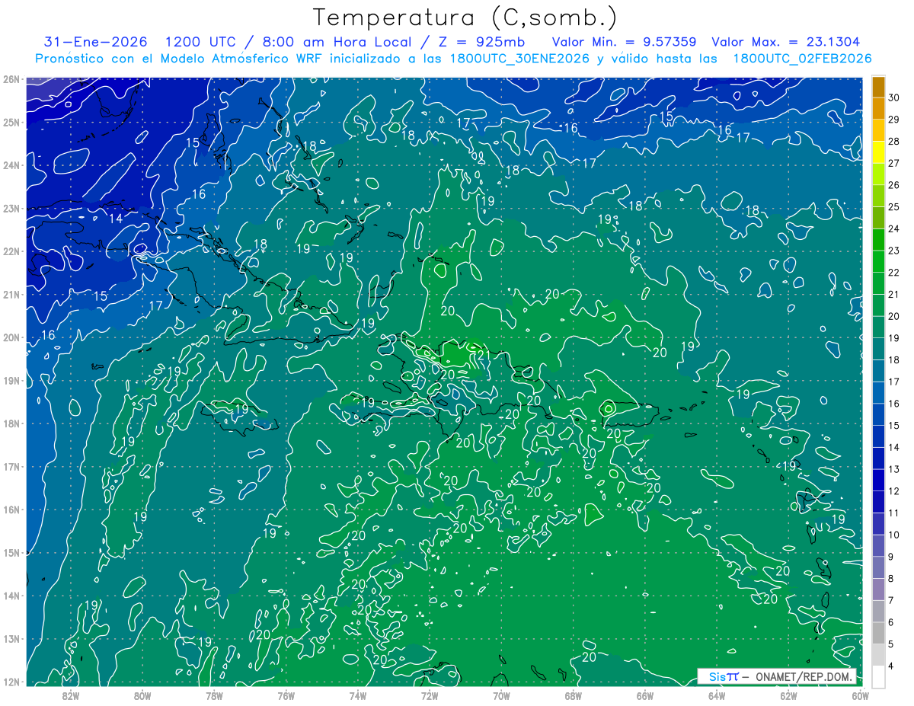Click color bar segment between 7 and 8
This screenshot has width=914, height=706.
pos(878,590)
